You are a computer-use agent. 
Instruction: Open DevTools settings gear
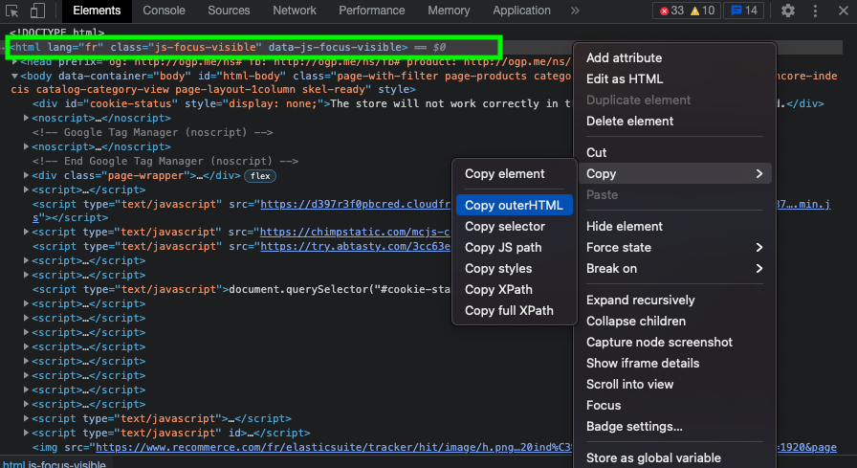[787, 11]
